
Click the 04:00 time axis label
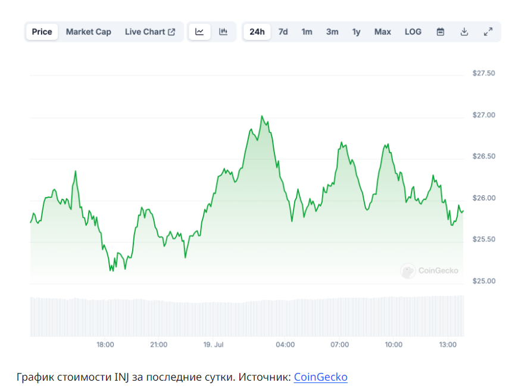pyautogui.click(x=285, y=345)
